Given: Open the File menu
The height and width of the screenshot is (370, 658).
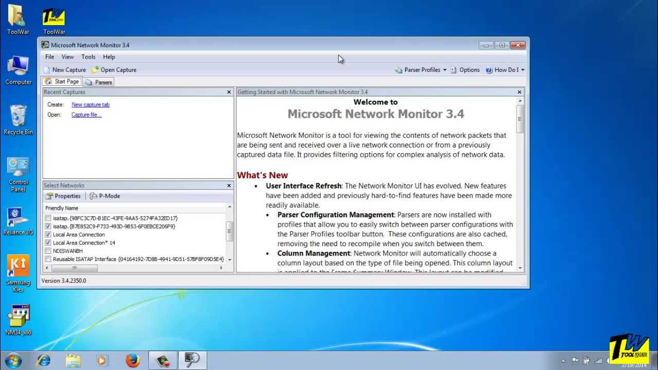Looking at the screenshot, I should (x=49, y=57).
